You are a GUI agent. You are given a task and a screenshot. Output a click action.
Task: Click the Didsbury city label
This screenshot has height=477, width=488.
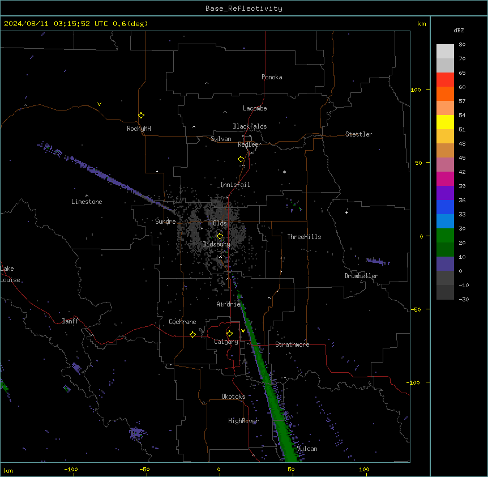[x=216, y=244]
